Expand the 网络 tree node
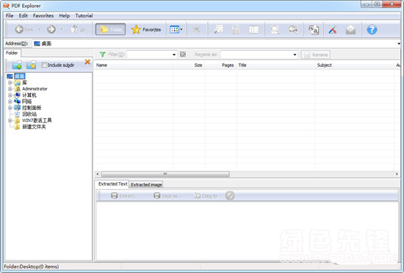Image resolution: width=404 pixels, height=273 pixels. 10,101
